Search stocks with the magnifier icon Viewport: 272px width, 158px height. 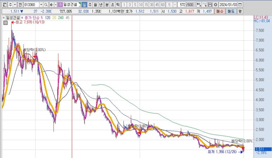coord(46,5)
